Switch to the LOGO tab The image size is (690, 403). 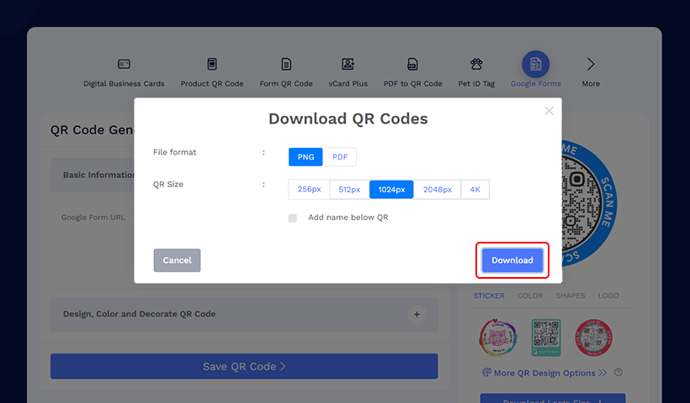coord(608,296)
